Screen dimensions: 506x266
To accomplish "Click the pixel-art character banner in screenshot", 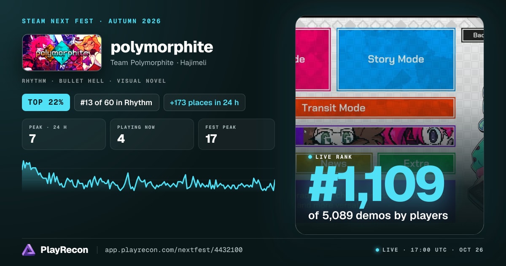I will click(375, 136).
